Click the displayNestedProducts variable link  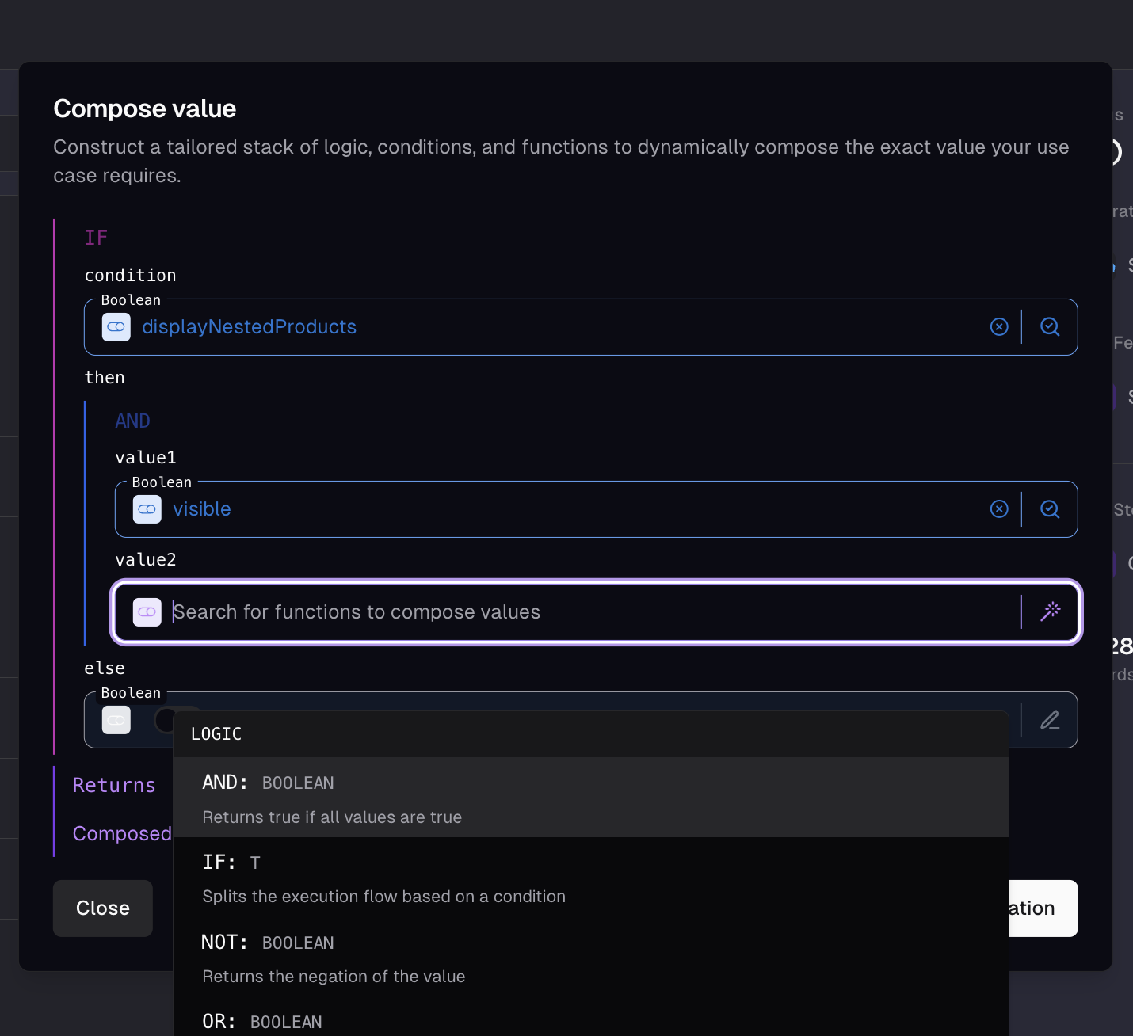(x=249, y=327)
